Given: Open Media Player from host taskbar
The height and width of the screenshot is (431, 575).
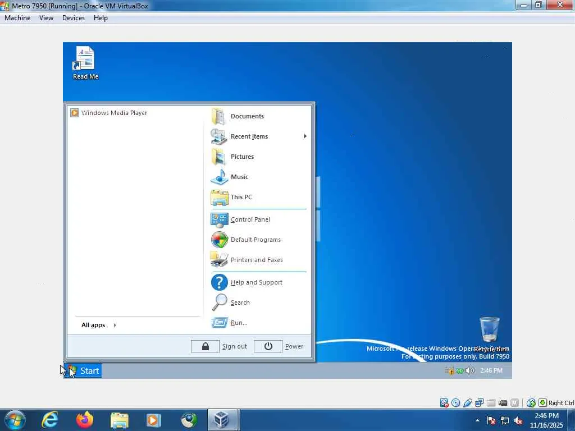Looking at the screenshot, I should point(154,420).
